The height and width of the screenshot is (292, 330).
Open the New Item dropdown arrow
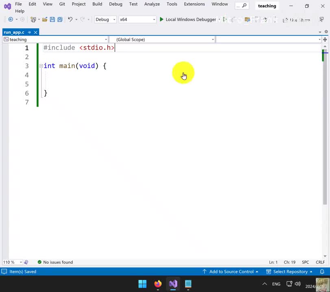(39, 19)
